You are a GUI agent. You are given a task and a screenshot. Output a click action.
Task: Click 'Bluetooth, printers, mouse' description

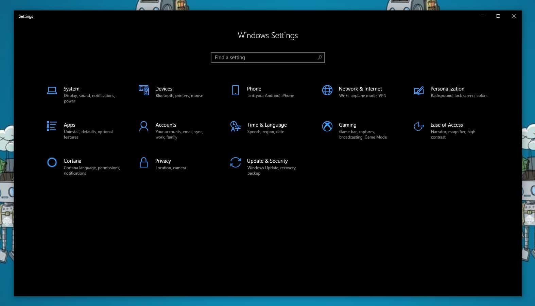tap(179, 96)
